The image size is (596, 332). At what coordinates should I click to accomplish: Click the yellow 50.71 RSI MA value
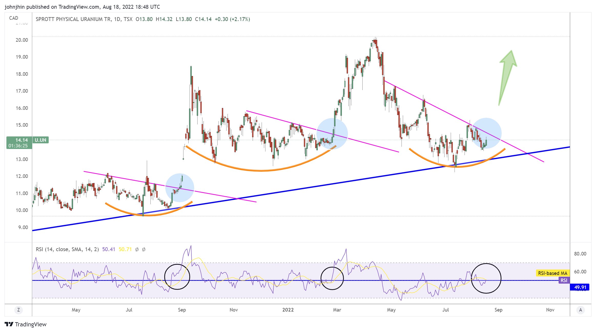coord(125,249)
